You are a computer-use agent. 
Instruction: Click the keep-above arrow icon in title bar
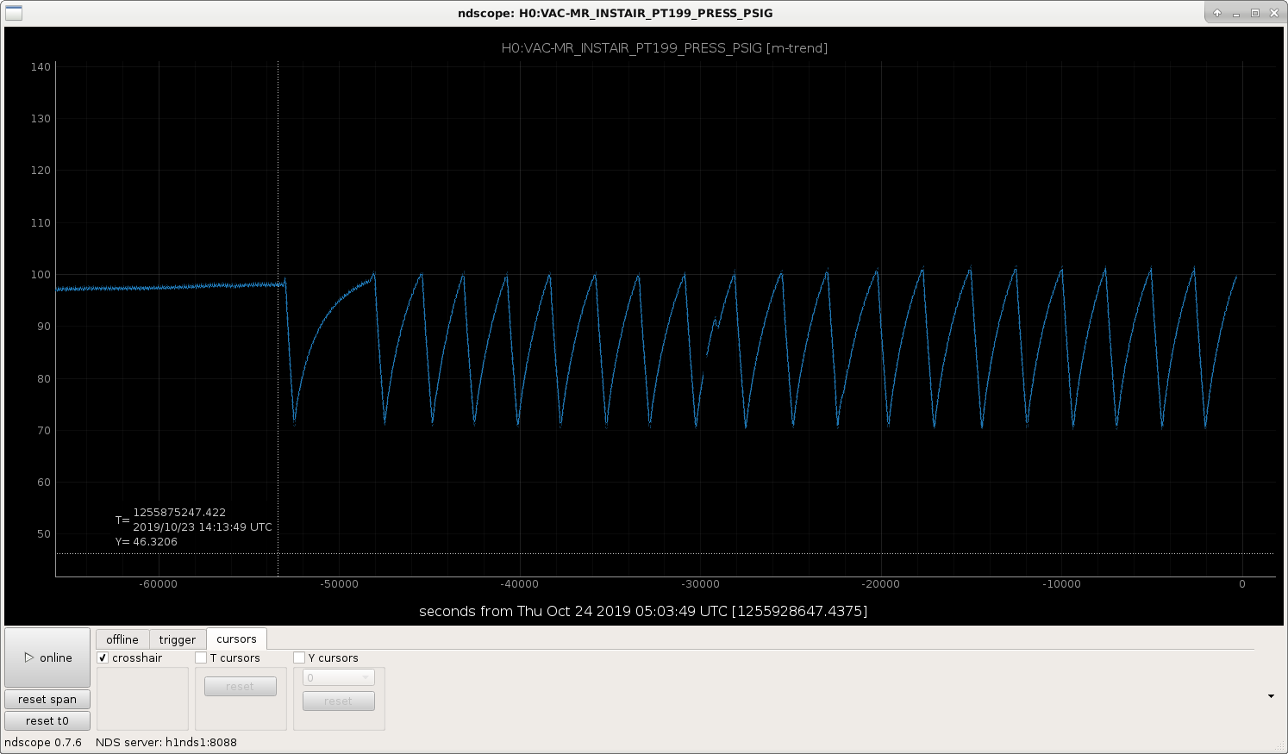tap(1217, 13)
